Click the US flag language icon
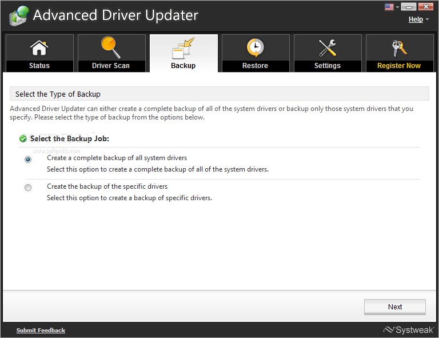The image size is (439, 338). coord(389,7)
